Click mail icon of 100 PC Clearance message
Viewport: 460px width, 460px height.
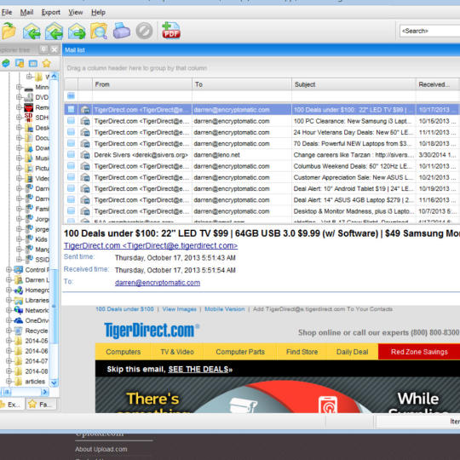coord(85,121)
